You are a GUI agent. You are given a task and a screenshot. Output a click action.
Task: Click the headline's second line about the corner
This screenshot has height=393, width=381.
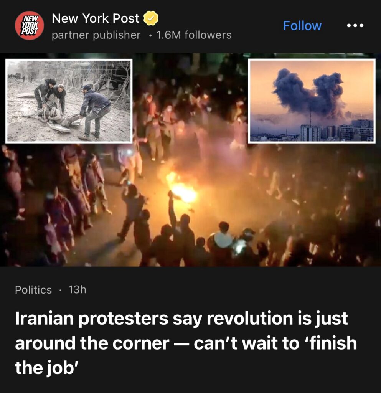(x=186, y=343)
